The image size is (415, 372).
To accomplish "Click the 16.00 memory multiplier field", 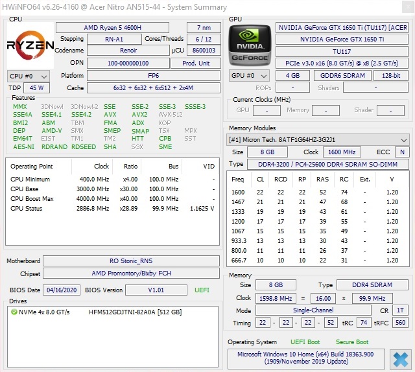I will click(323, 299).
